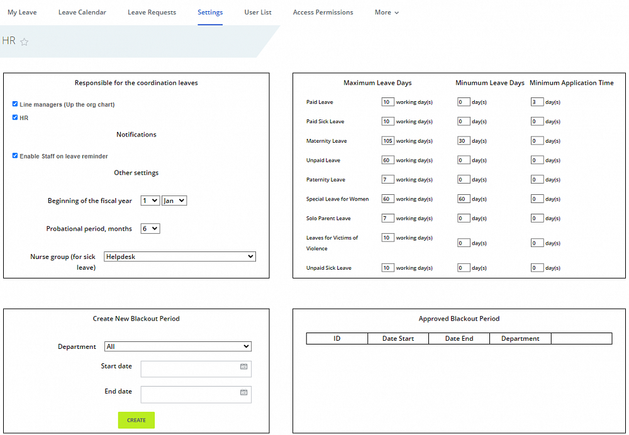The image size is (629, 435).
Task: Change Nurse group from Helpdesk
Action: tap(179, 256)
